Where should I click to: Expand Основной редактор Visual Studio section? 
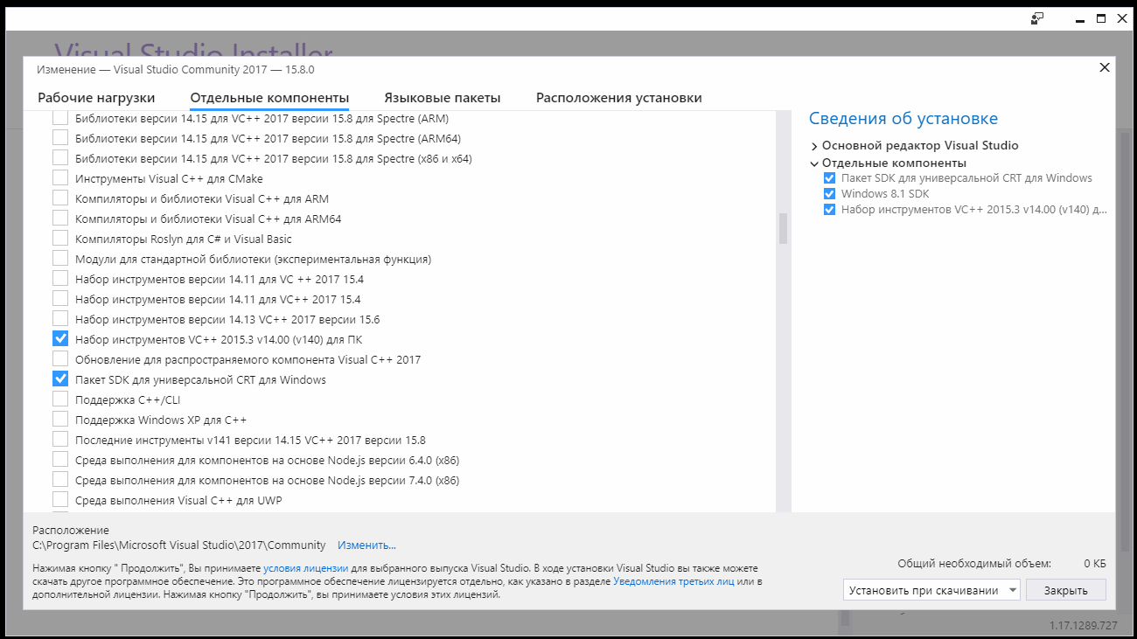pos(814,146)
